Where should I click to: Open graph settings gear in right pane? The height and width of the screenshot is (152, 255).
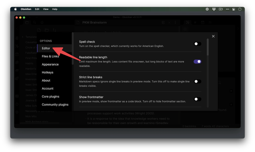click(185, 29)
